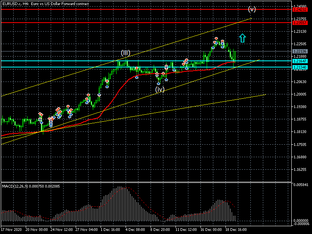Select the wave (iv) label

click(x=160, y=89)
